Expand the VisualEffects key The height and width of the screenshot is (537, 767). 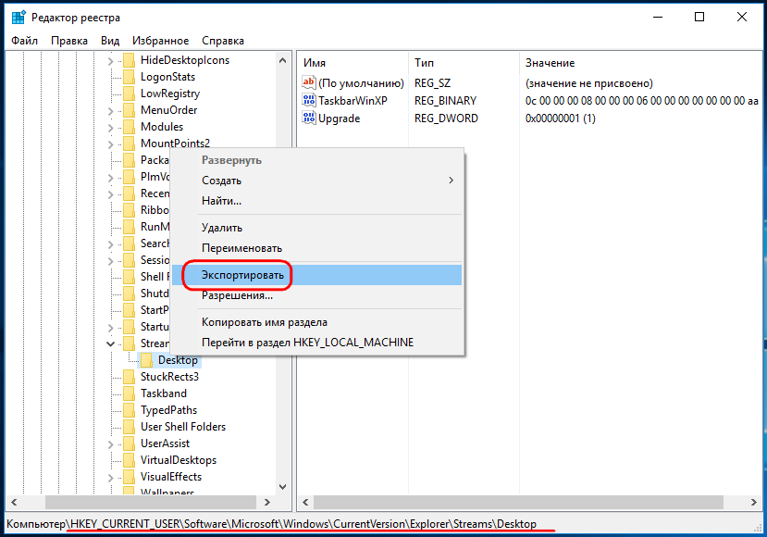click(110, 478)
